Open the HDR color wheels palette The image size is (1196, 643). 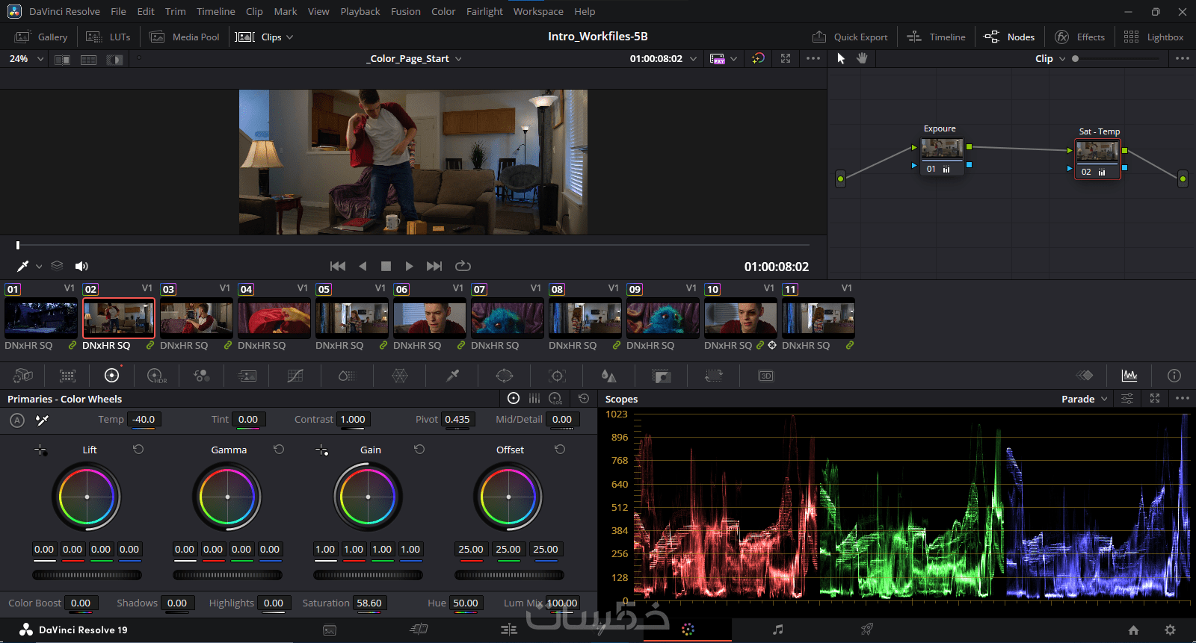tap(156, 376)
